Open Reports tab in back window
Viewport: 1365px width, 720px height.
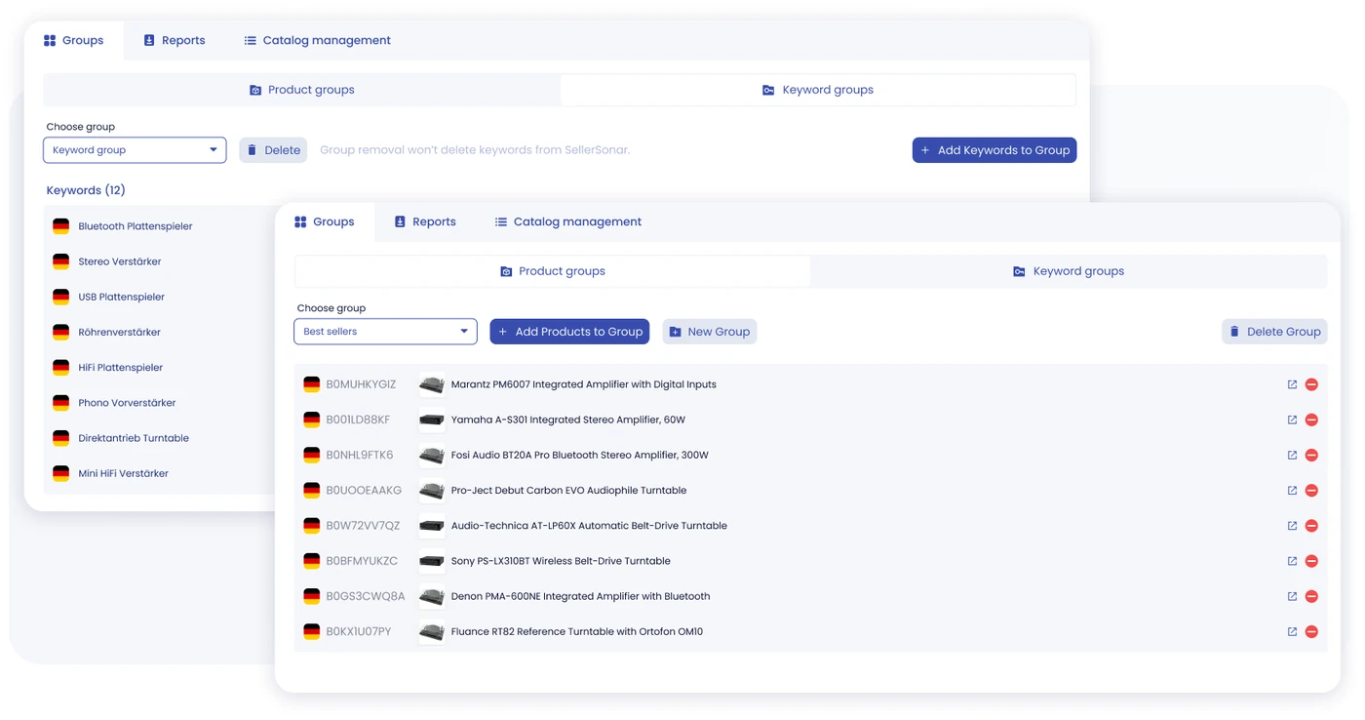(x=174, y=40)
